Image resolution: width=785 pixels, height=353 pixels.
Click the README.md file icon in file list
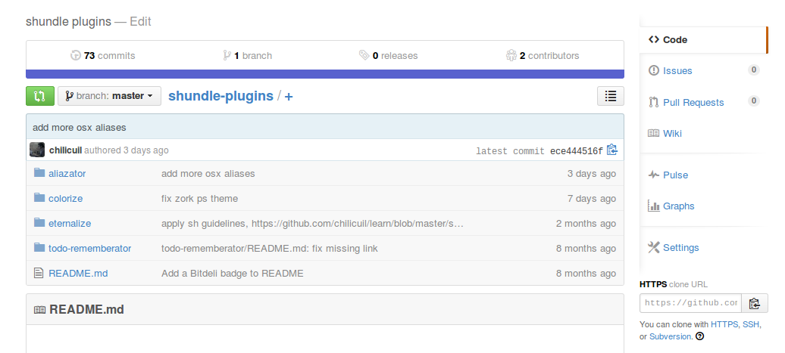coord(39,273)
